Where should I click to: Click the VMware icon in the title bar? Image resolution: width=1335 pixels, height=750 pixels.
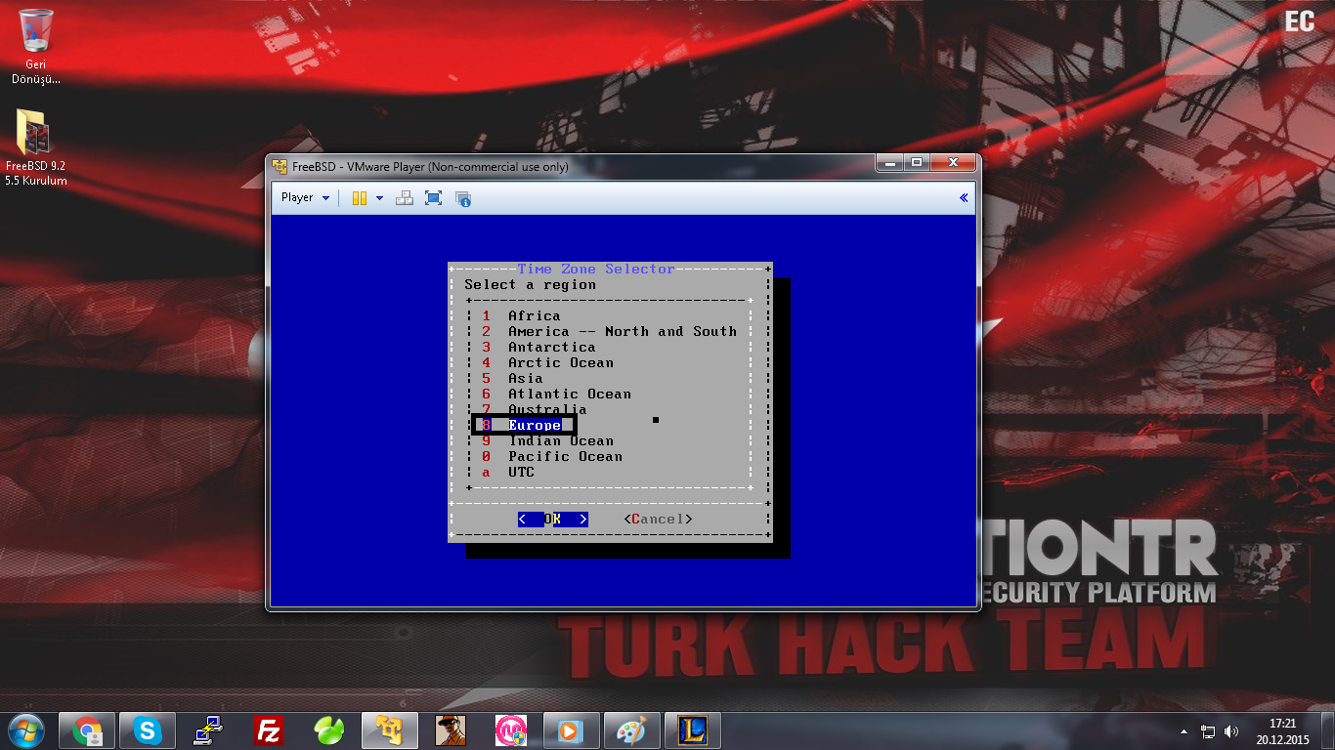[x=280, y=166]
